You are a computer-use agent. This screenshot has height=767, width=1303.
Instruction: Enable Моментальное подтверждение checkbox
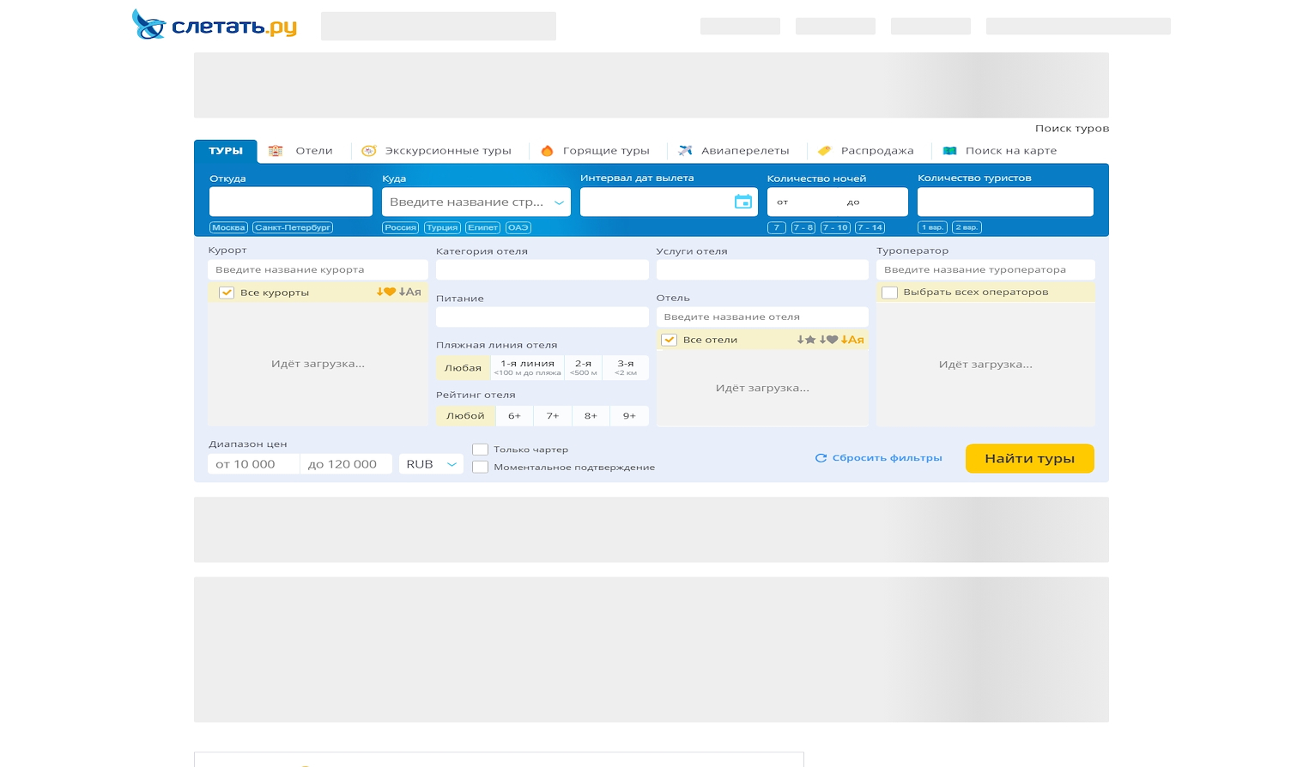point(481,468)
